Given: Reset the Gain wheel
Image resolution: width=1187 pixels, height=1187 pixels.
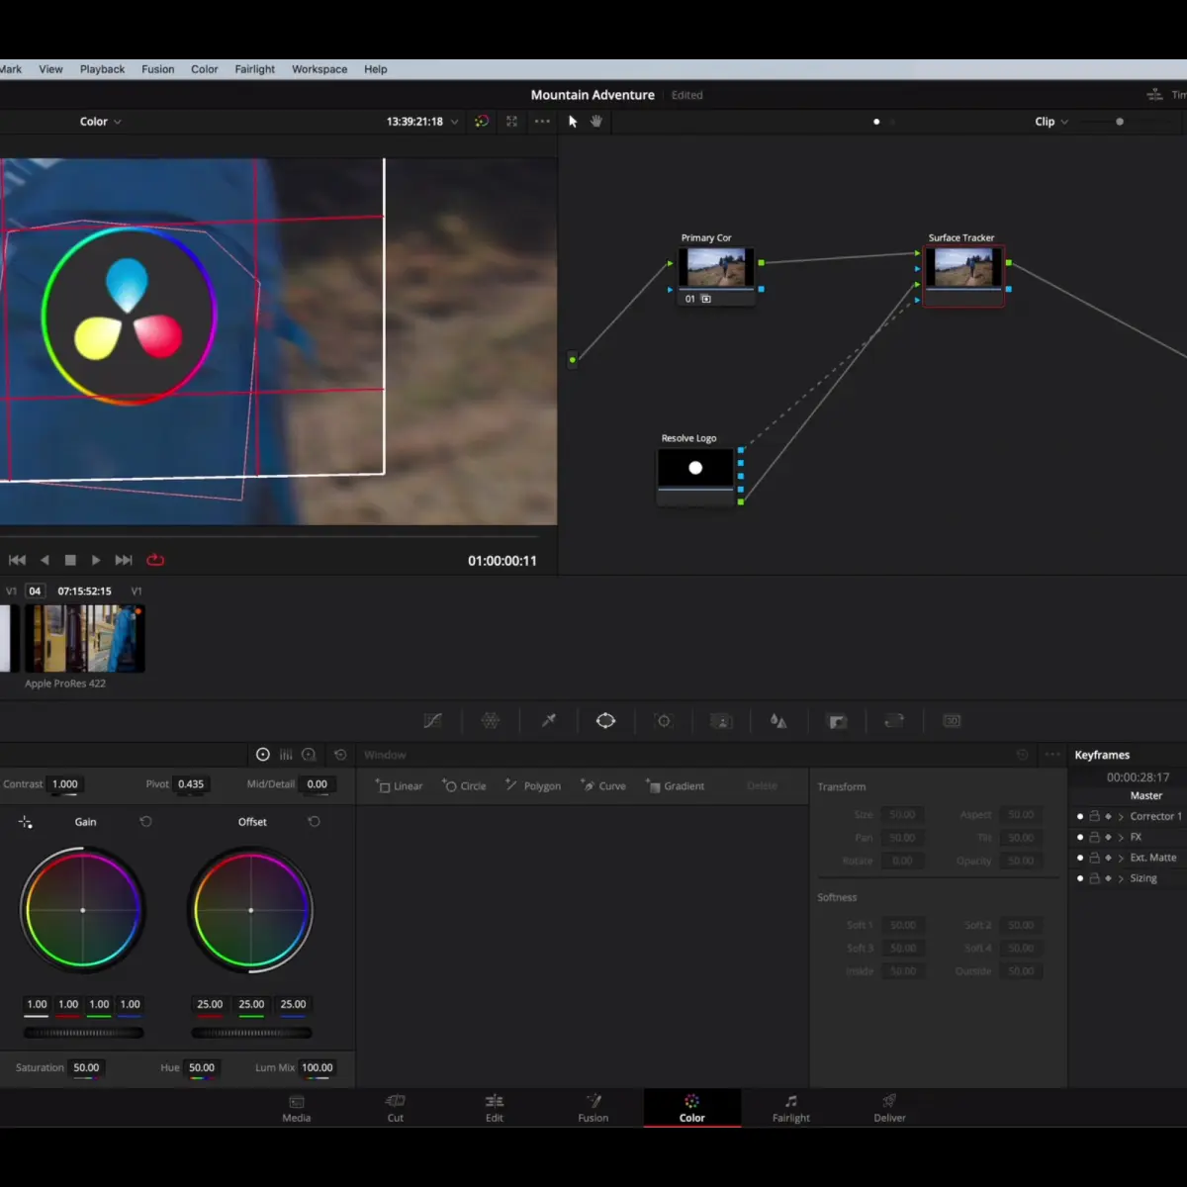Looking at the screenshot, I should (x=145, y=822).
